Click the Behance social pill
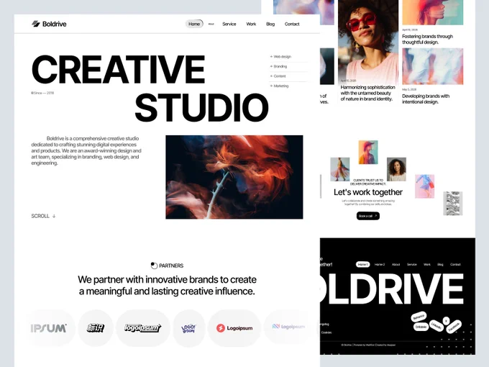489x367 pixels. (419, 317)
